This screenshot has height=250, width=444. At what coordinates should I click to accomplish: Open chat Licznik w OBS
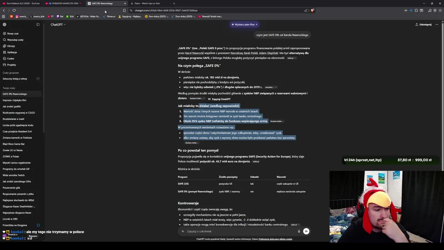tap(21, 219)
